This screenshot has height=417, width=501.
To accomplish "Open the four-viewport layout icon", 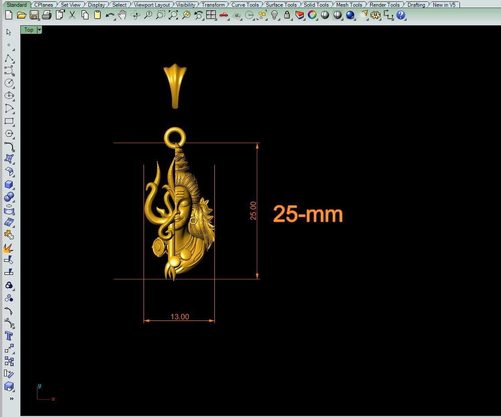I will [211, 15].
